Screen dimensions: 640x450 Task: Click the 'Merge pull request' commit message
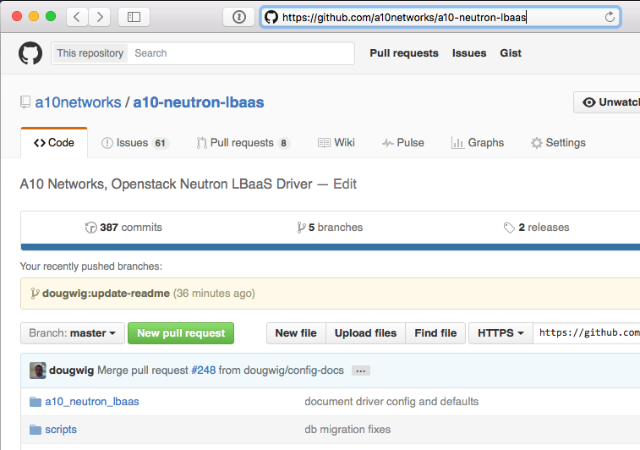tap(142, 370)
